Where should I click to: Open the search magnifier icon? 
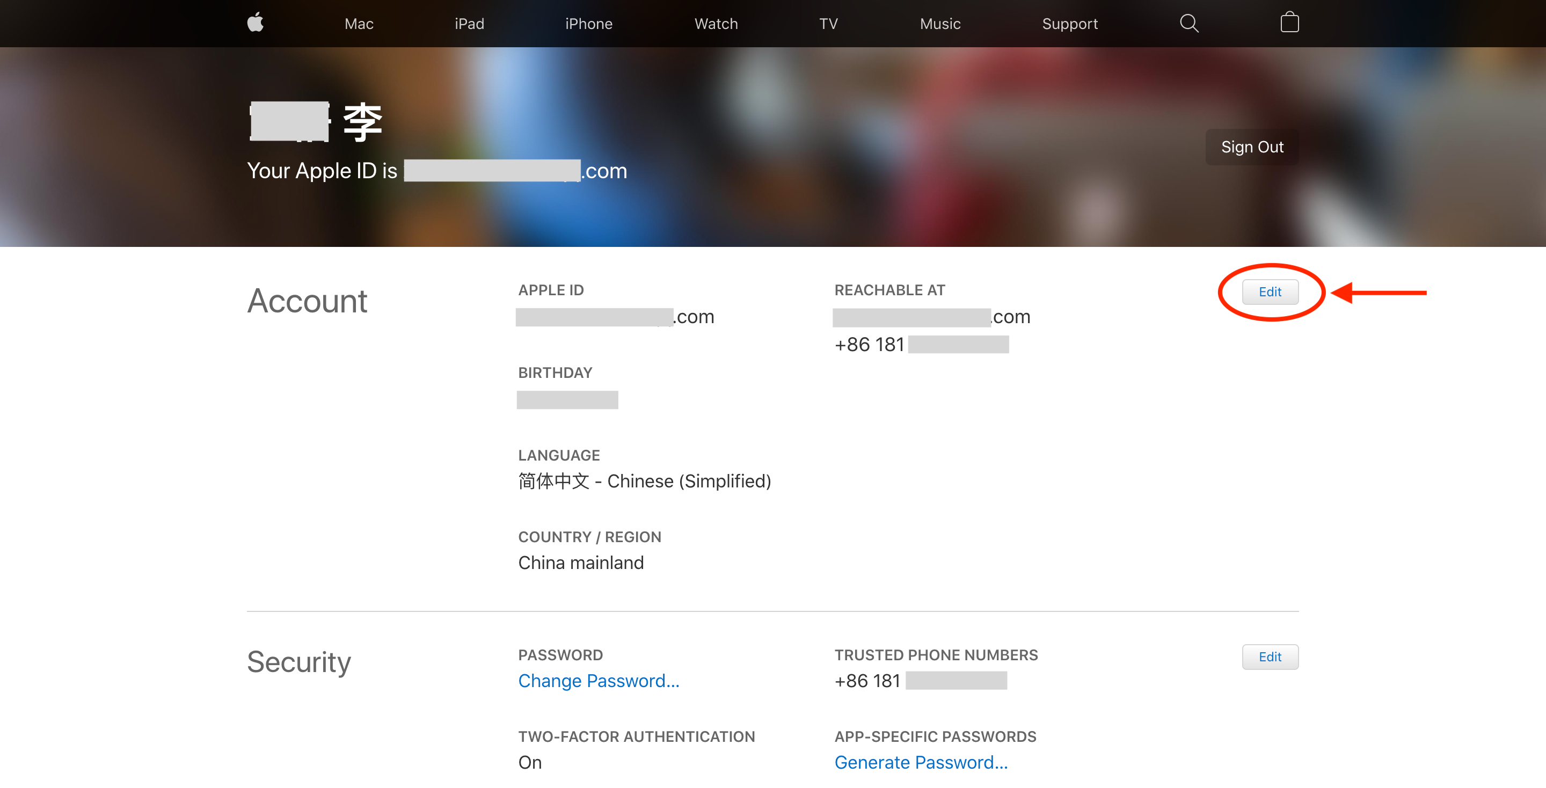1188,24
